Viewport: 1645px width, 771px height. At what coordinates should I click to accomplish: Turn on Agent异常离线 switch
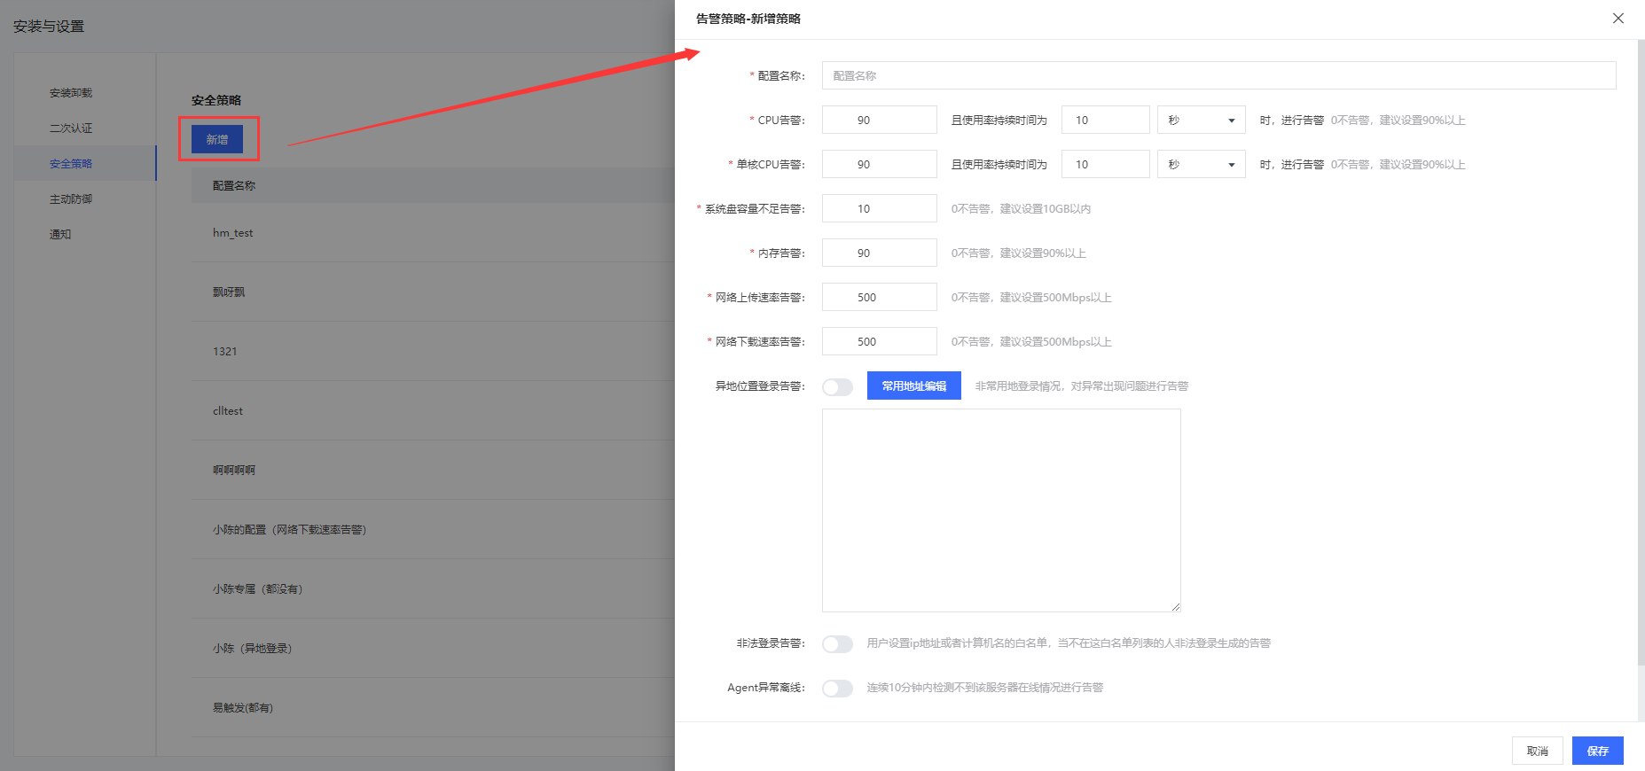836,689
